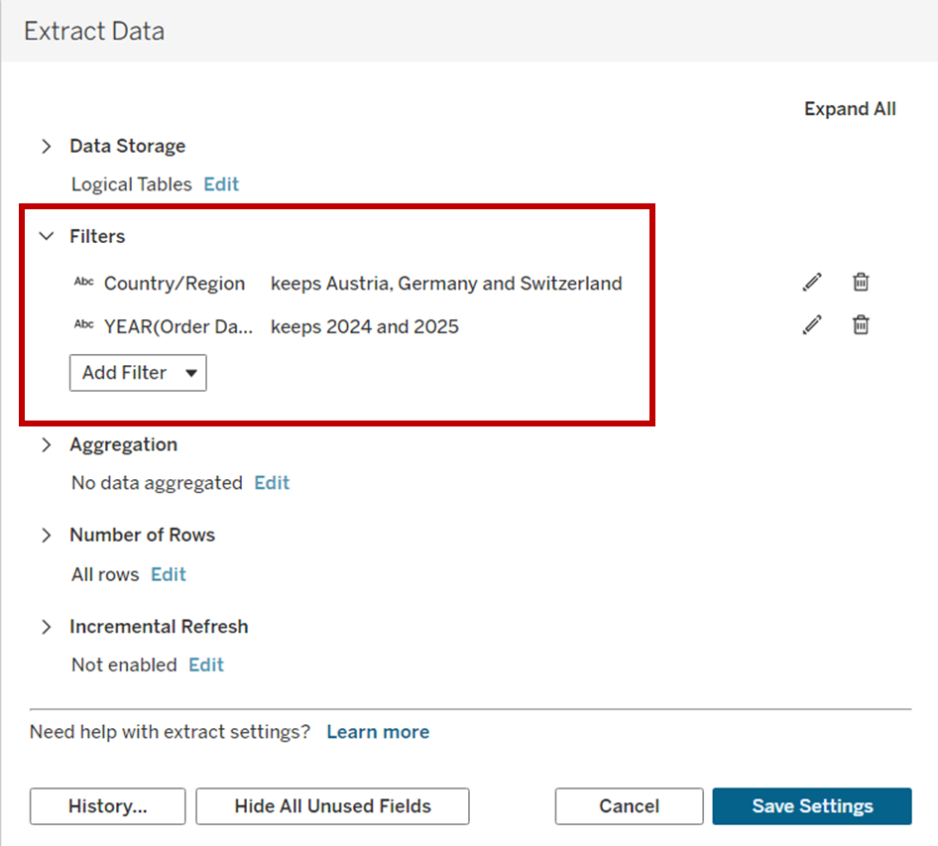Click Edit link for Logical Tables
The image size is (938, 846).
[221, 184]
